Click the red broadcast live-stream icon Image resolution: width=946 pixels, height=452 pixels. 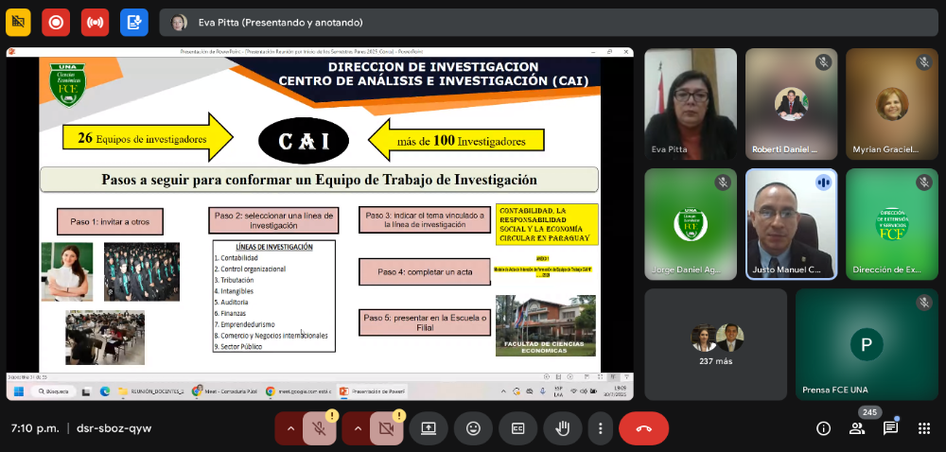coord(95,23)
